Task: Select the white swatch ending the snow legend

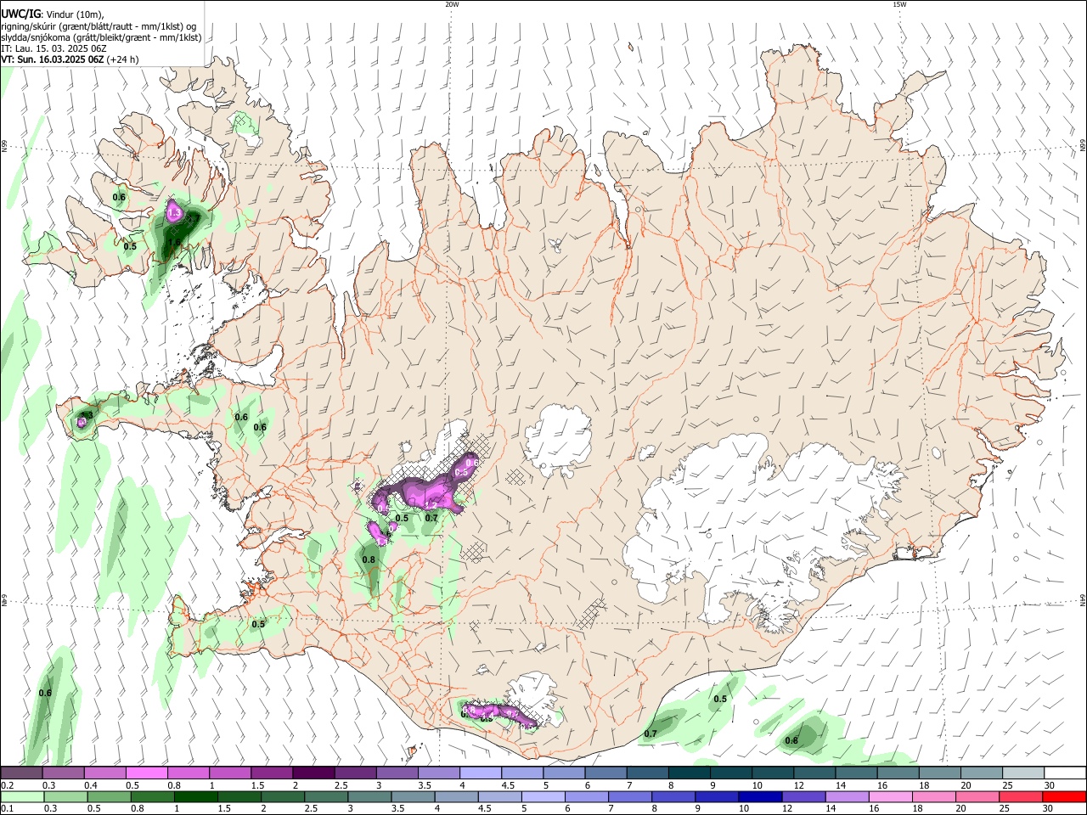Action: pos(1064,773)
